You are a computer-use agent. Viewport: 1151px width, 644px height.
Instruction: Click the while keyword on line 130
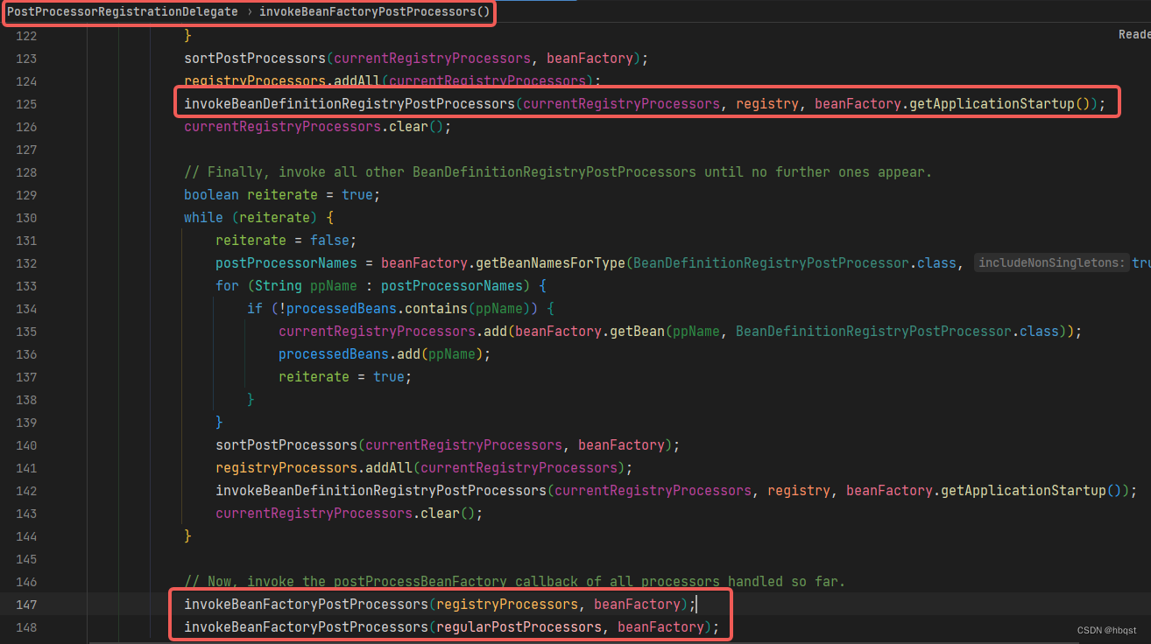(203, 218)
